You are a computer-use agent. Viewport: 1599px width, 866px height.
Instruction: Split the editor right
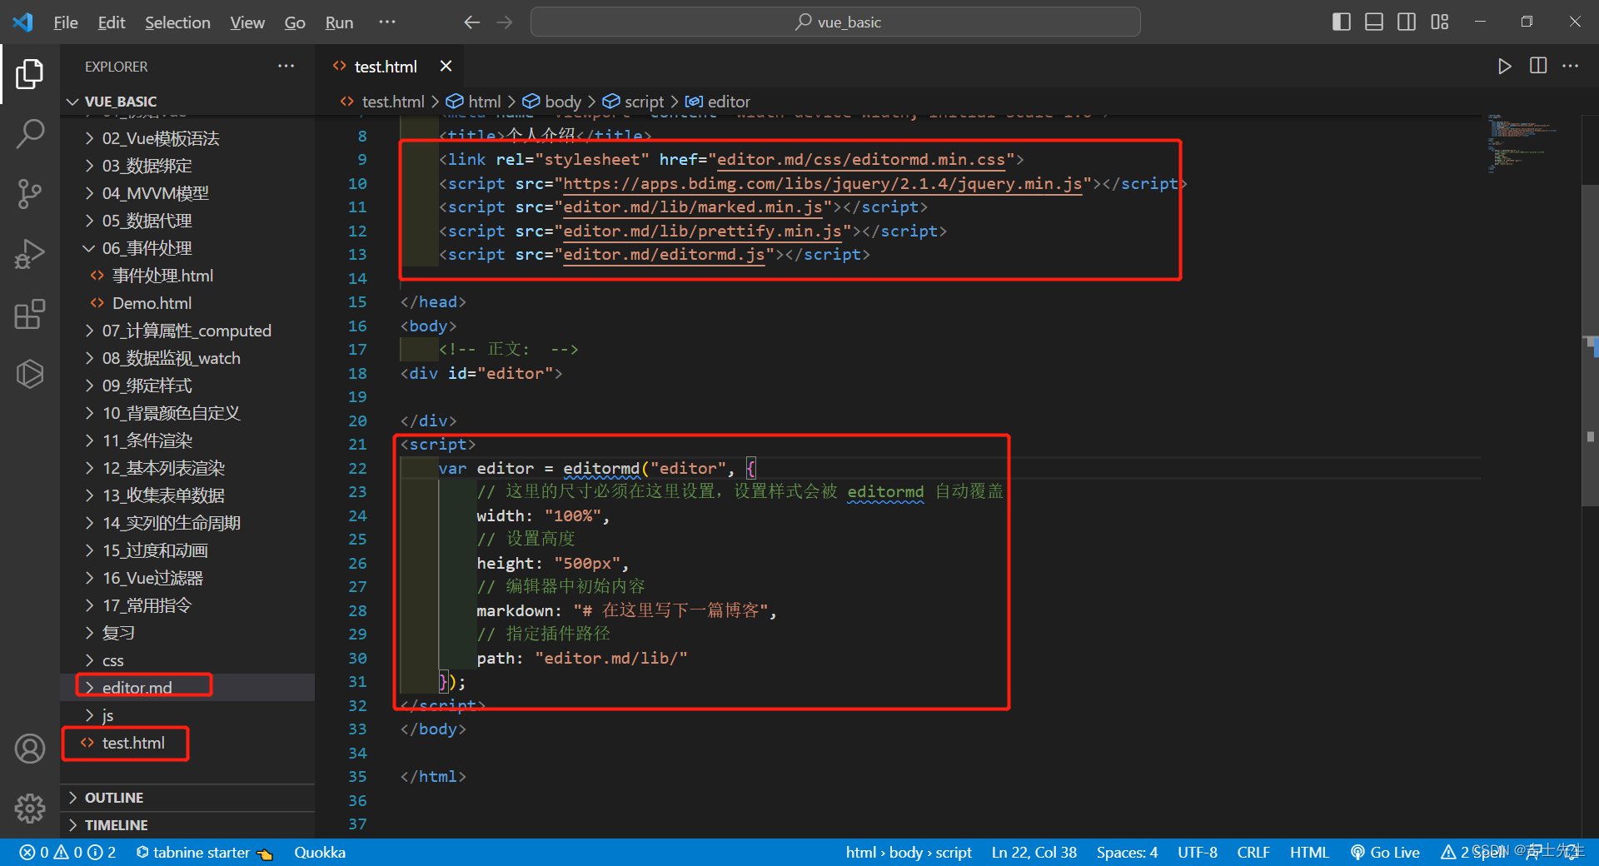(1538, 66)
